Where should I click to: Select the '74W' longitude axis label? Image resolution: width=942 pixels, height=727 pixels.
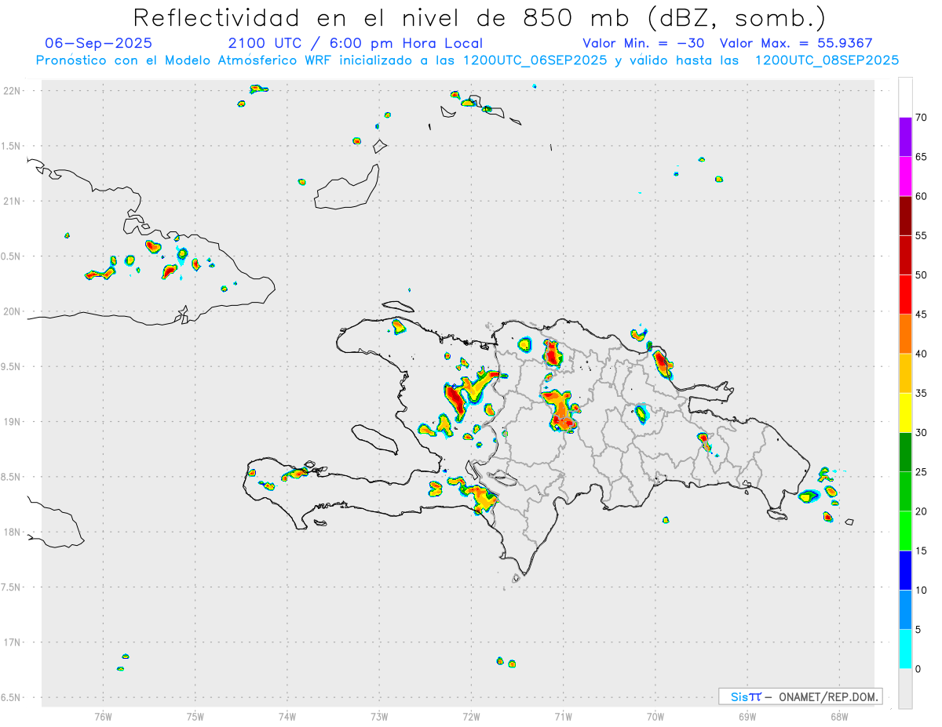(x=287, y=716)
